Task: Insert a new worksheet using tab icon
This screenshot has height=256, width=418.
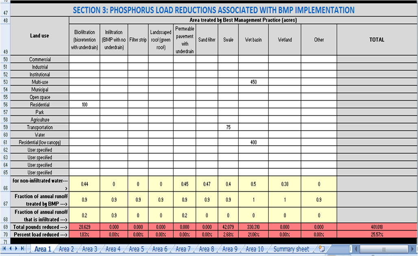Action: 322,249
